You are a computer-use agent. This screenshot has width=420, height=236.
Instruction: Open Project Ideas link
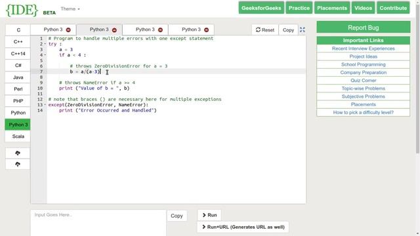click(363, 56)
